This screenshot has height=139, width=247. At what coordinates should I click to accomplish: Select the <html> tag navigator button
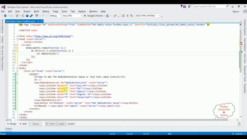(x=52, y=124)
